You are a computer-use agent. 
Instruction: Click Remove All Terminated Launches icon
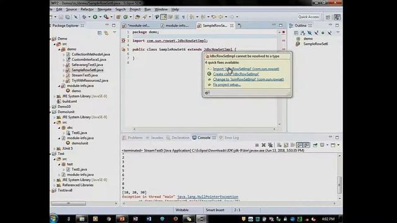[x=270, y=145]
